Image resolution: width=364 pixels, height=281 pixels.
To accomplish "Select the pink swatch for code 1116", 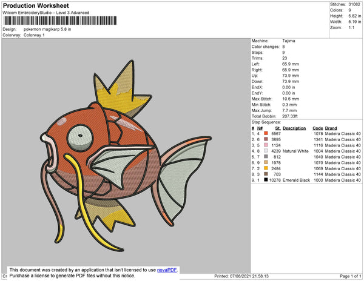I will tap(266, 145).
